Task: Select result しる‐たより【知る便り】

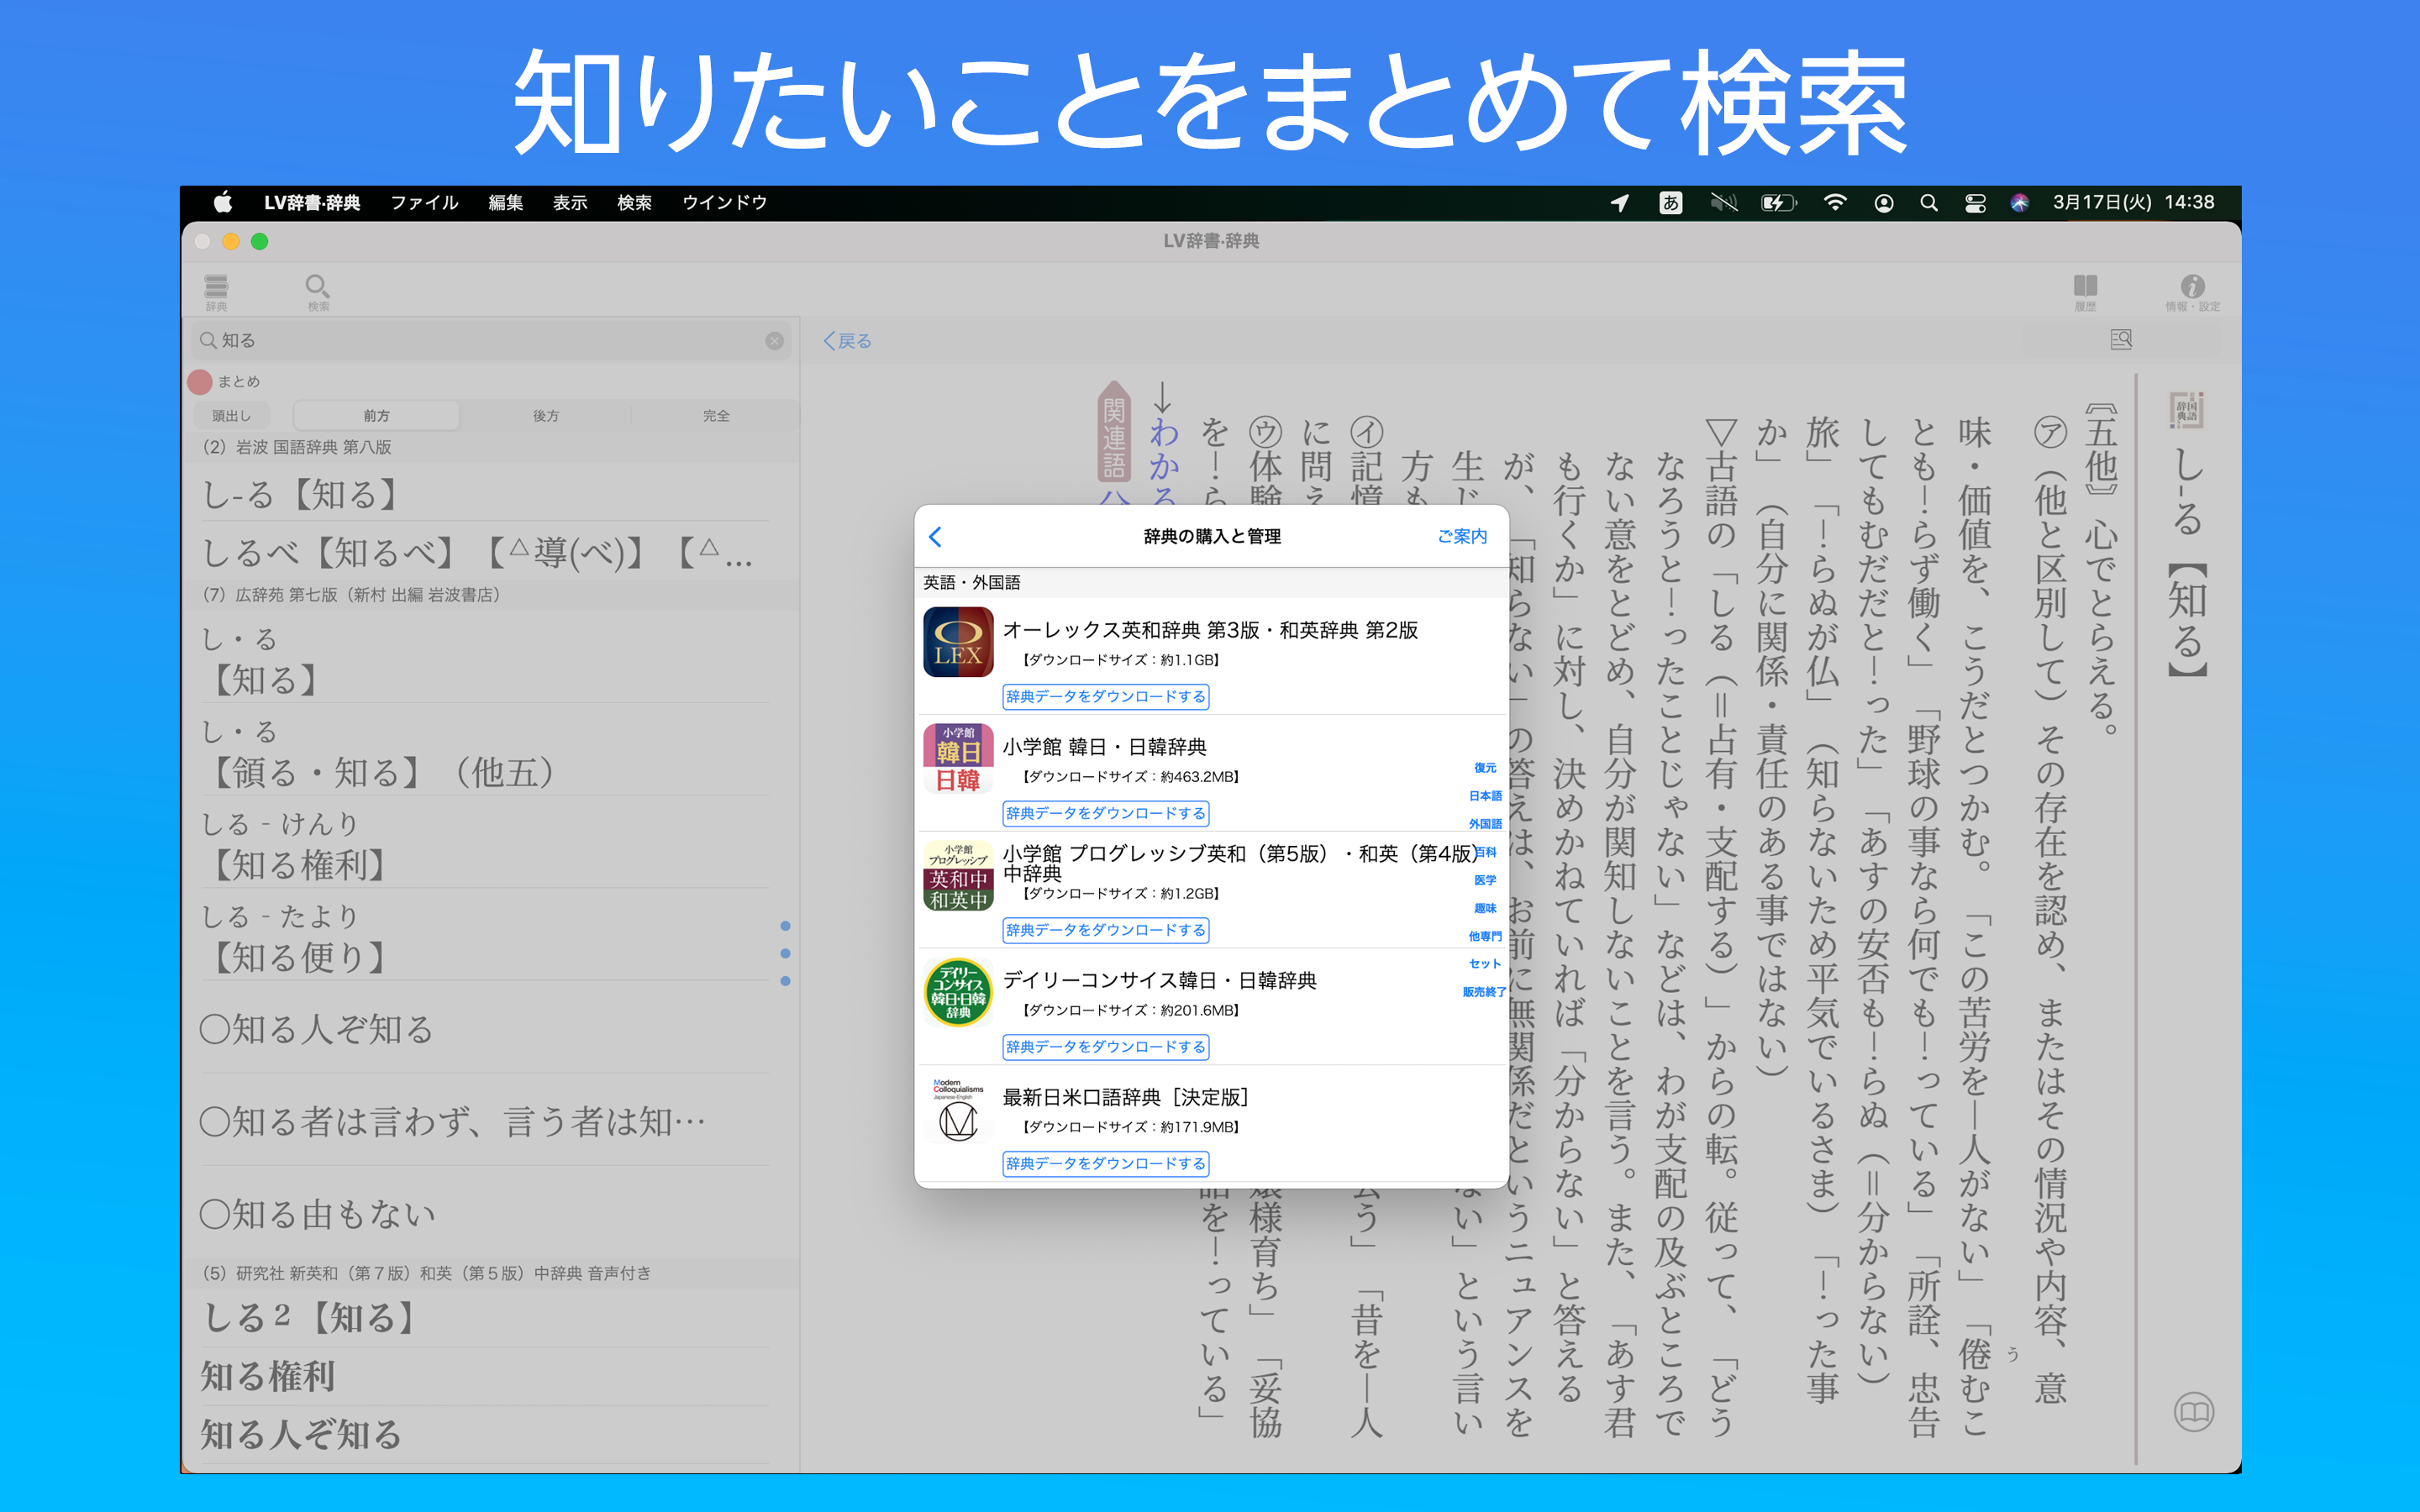Action: 485,936
